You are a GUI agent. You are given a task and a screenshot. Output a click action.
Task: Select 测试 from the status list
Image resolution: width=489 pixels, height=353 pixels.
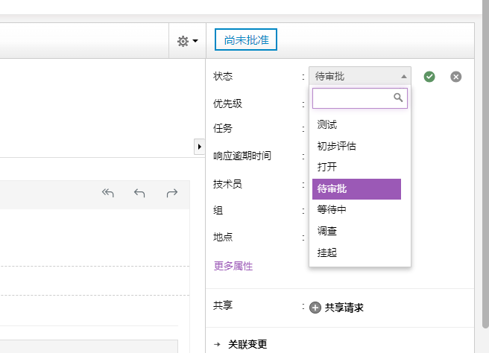(327, 125)
